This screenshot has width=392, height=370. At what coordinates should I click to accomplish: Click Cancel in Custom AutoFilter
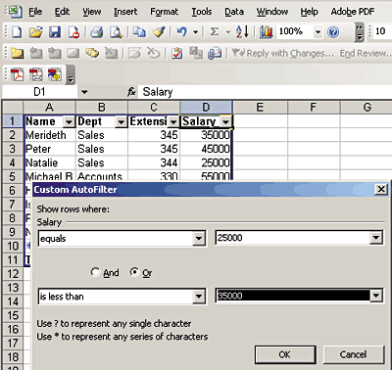coord(354,354)
